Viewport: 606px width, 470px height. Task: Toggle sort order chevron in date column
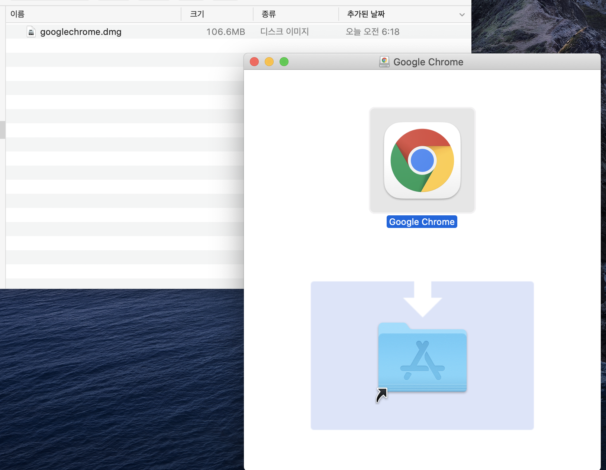(462, 15)
